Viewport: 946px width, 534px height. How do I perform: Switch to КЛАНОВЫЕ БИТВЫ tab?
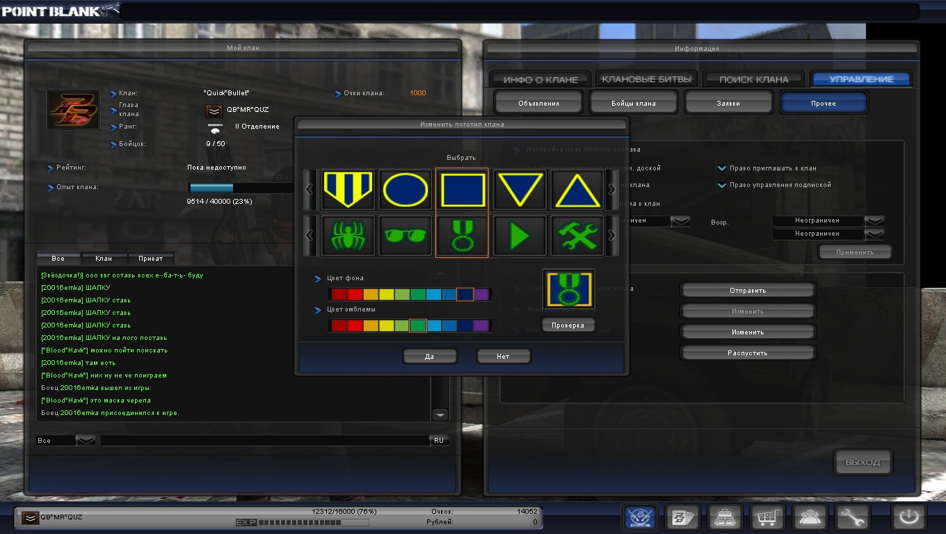(646, 79)
